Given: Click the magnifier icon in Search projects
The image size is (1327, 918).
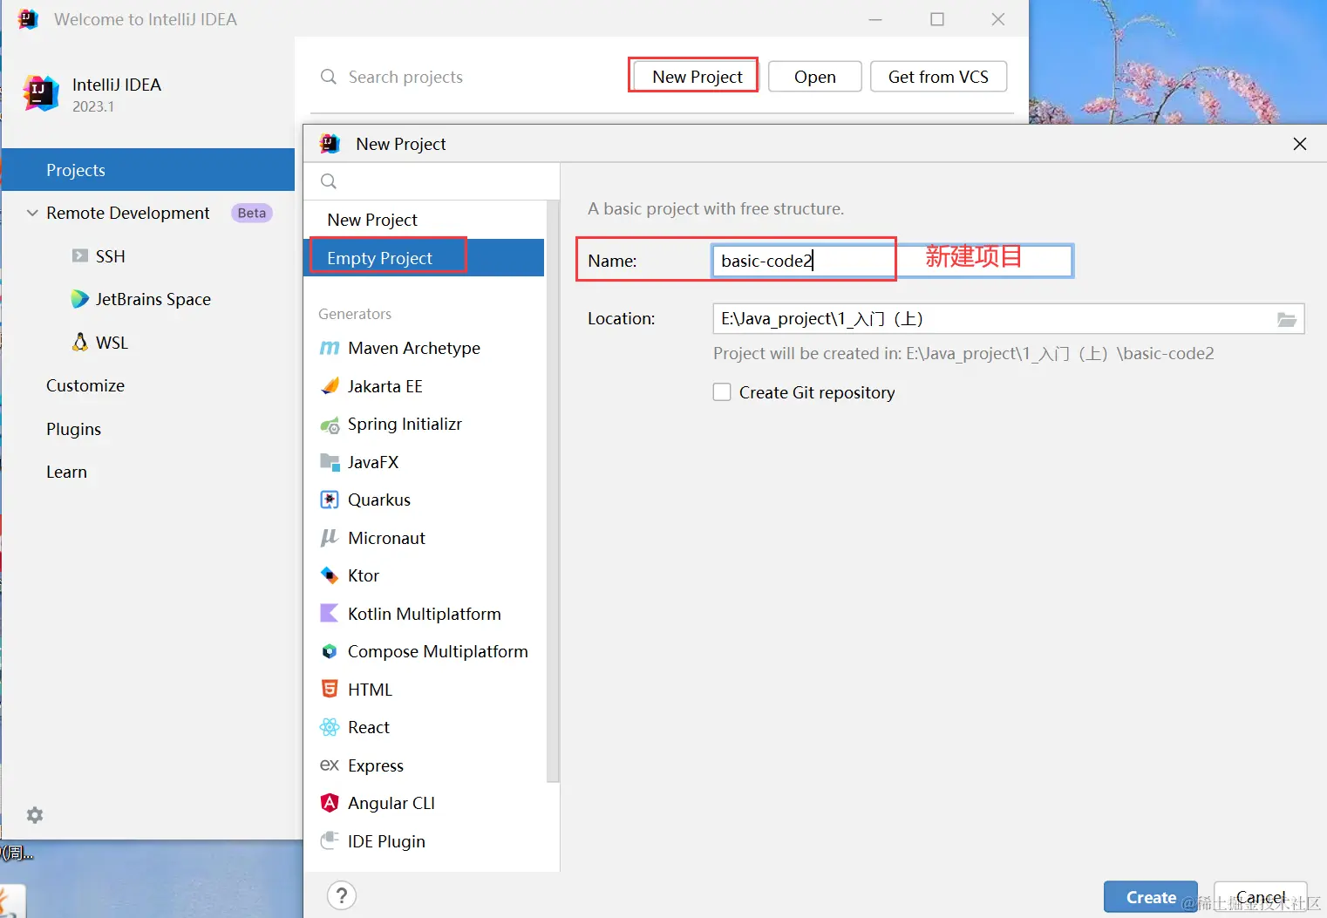Looking at the screenshot, I should (x=329, y=77).
